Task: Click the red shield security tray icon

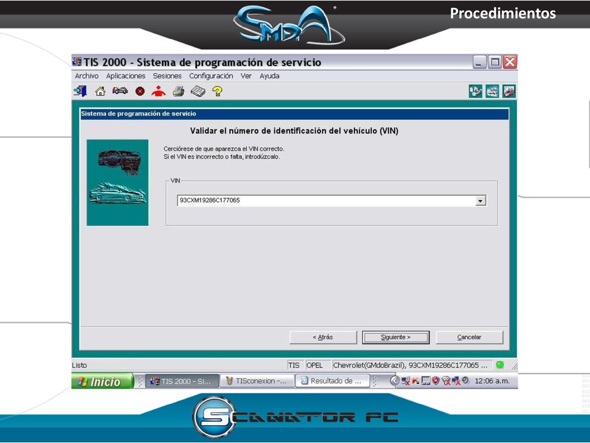Action: [x=436, y=381]
